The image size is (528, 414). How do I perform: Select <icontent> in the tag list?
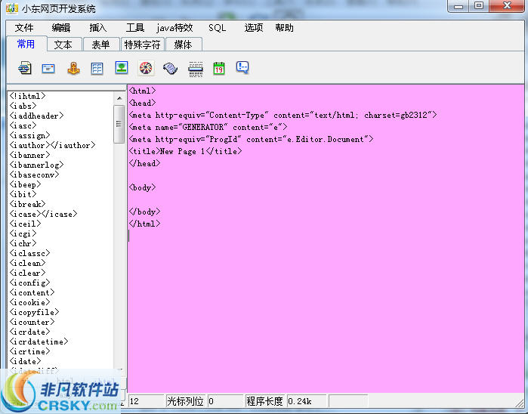pos(32,292)
